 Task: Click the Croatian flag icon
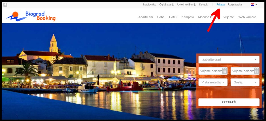(252, 5)
